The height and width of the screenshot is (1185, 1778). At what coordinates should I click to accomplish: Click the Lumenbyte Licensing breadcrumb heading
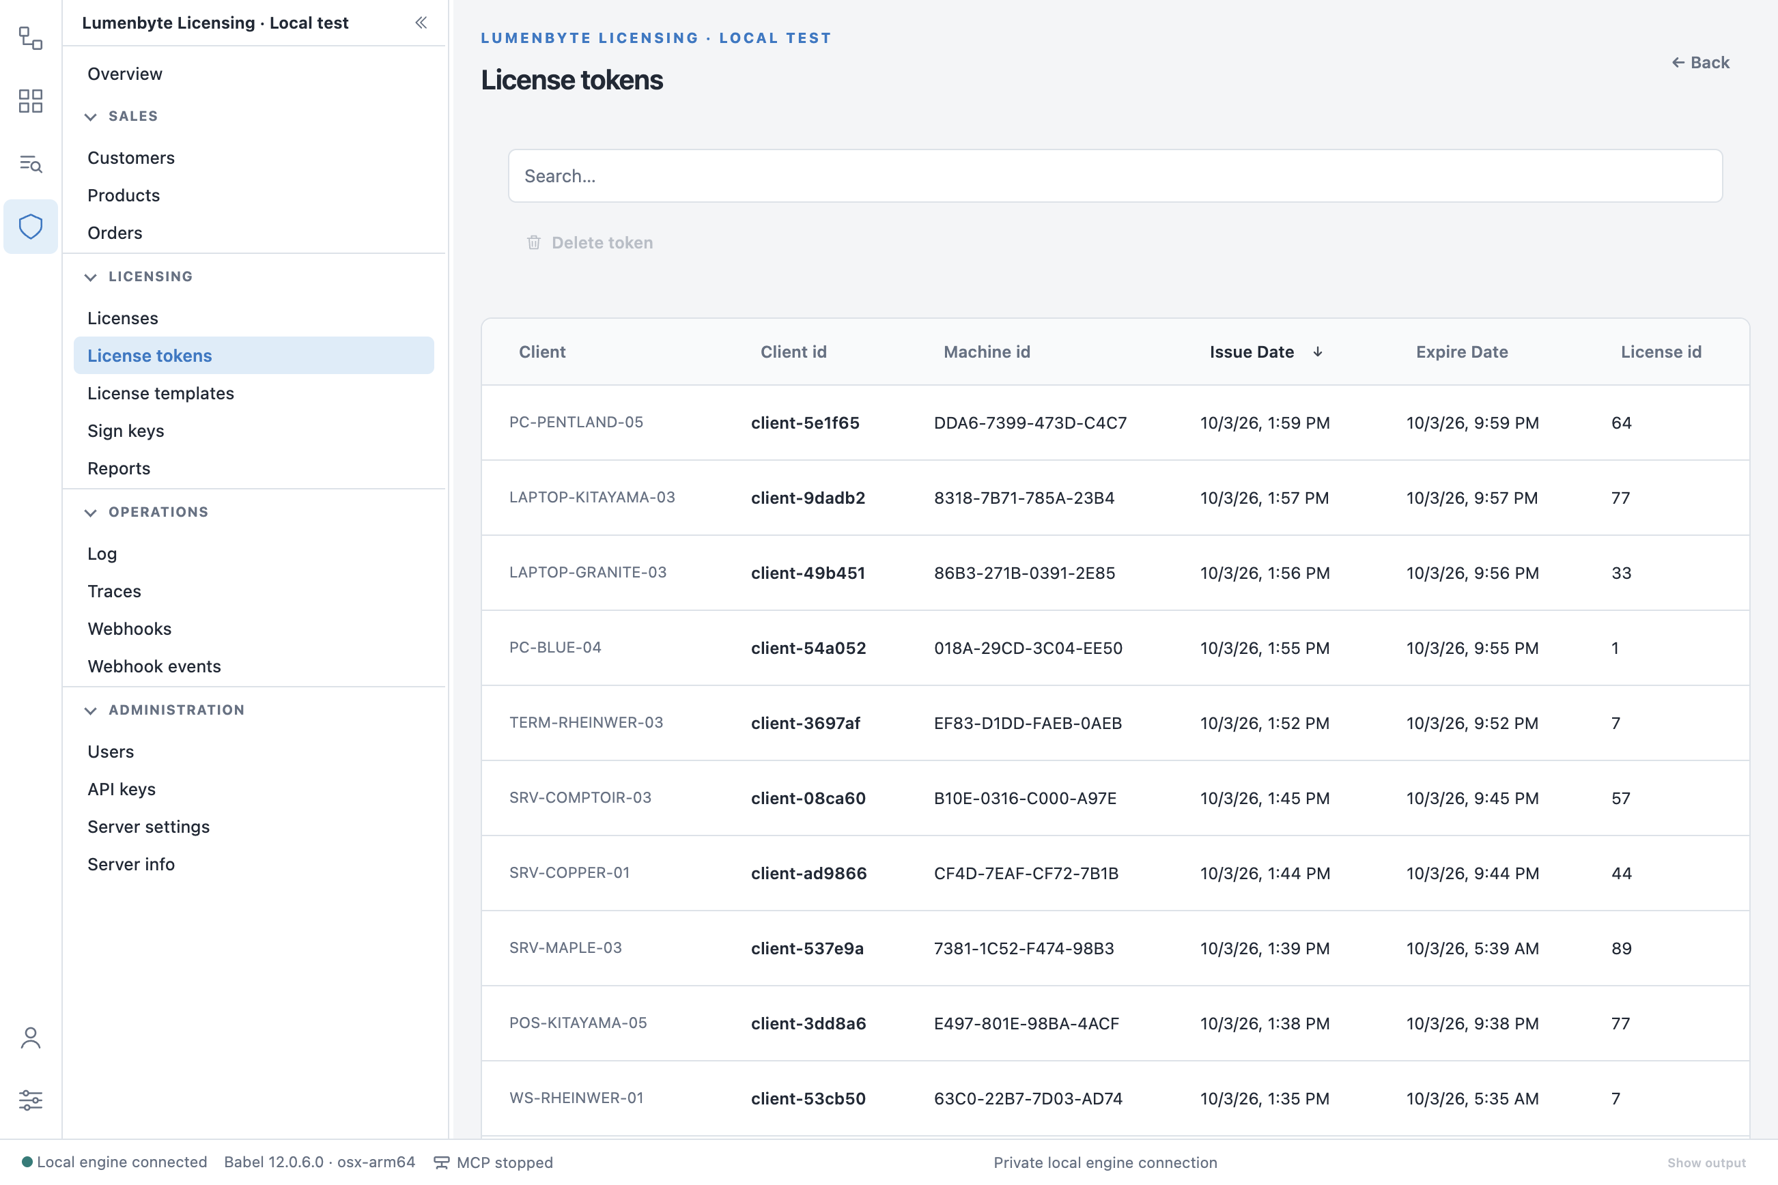[656, 38]
